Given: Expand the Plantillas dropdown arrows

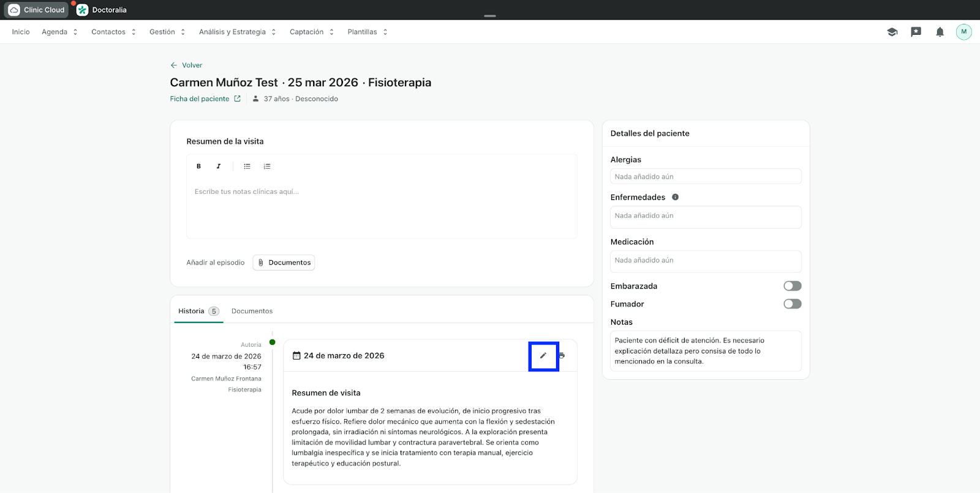Looking at the screenshot, I should pos(385,32).
